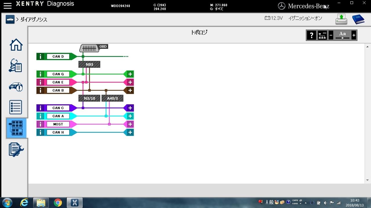
Task: Click the OBD connector icon
Action: pos(89,48)
